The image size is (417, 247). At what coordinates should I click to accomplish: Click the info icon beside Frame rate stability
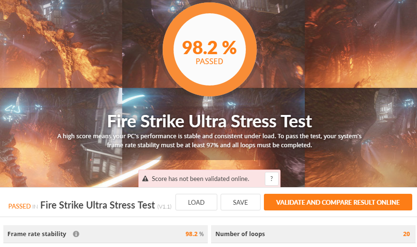click(76, 234)
